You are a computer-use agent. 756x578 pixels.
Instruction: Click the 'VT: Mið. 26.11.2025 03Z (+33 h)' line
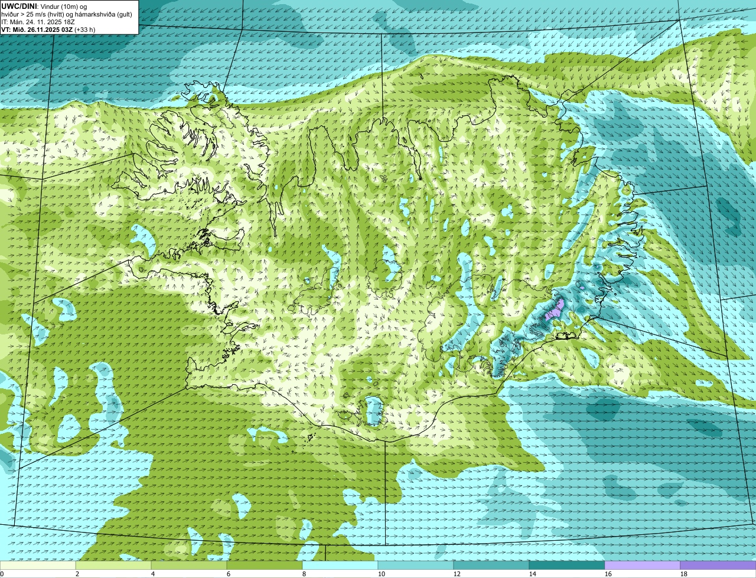(48, 30)
